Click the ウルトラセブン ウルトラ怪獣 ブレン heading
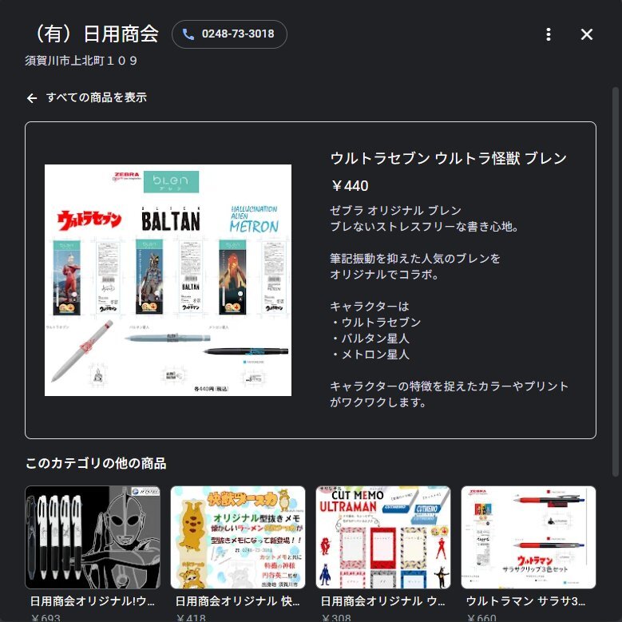 click(x=448, y=158)
